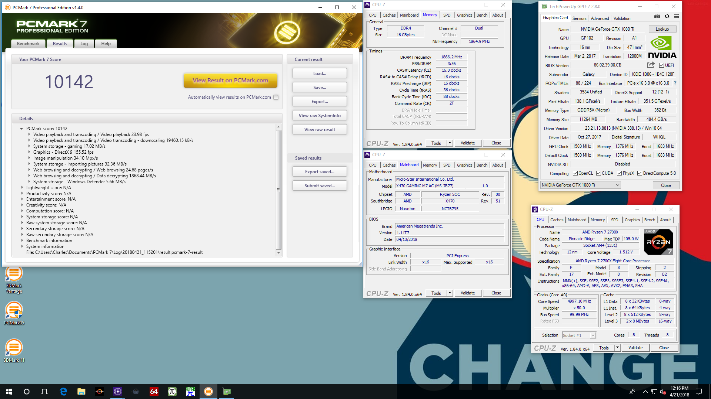Open the Validation tab in GPU-Z

tap(622, 18)
